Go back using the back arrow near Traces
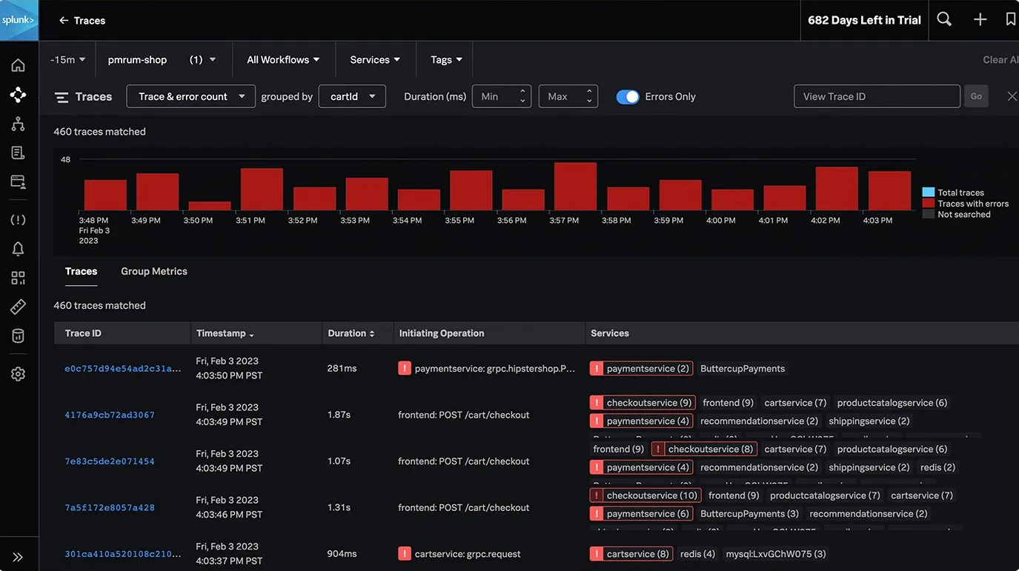Viewport: 1019px width, 571px height. 63,20
